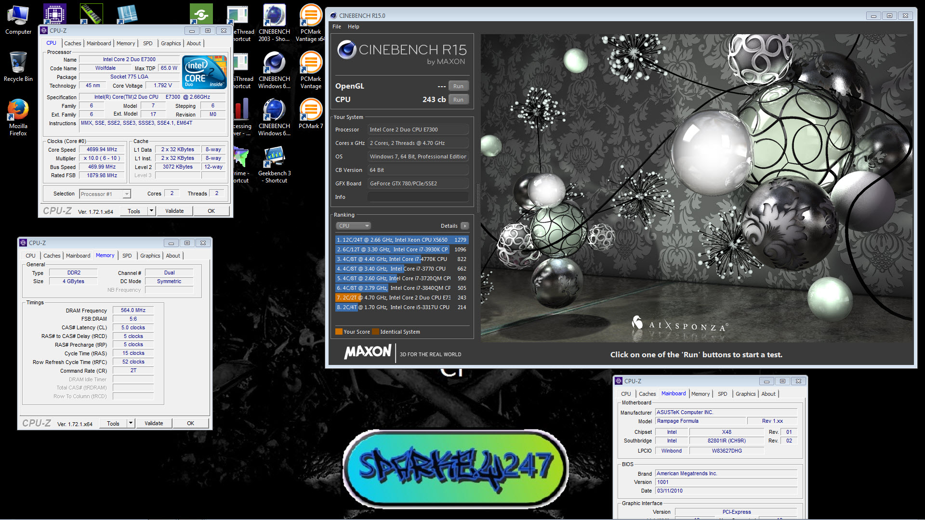Switch to Graphics tab in top CPU-Z window

pyautogui.click(x=171, y=43)
